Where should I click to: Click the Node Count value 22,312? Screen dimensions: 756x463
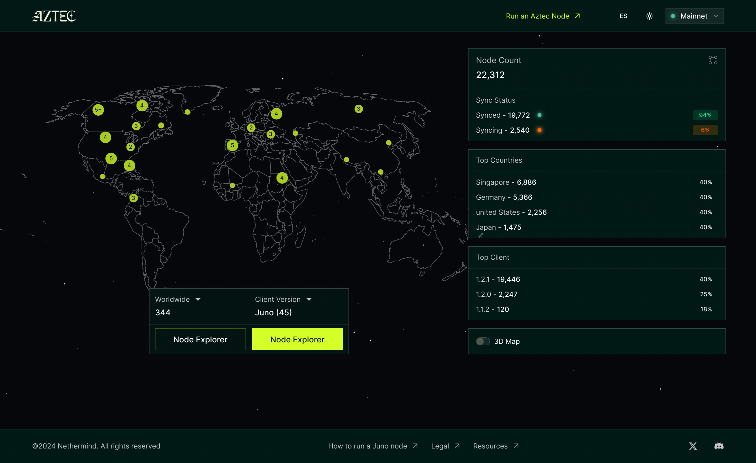pyautogui.click(x=490, y=75)
